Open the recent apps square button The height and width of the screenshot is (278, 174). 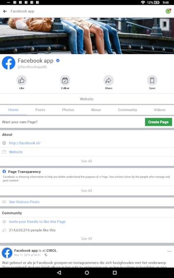pos(115,273)
